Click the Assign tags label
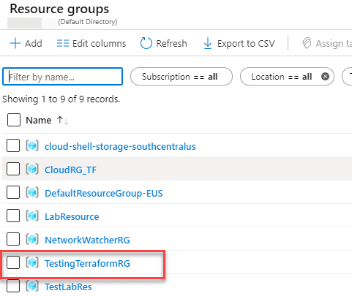 pyautogui.click(x=334, y=44)
